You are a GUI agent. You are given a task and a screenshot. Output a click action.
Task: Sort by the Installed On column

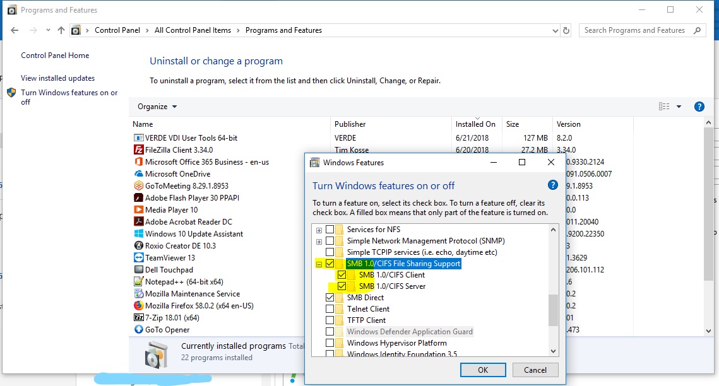pyautogui.click(x=477, y=124)
